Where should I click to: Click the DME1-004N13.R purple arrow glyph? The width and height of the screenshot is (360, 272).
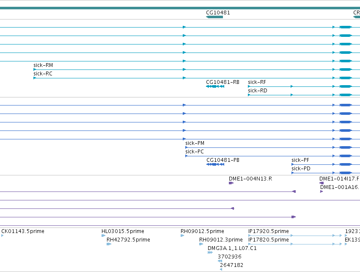pos(231,183)
